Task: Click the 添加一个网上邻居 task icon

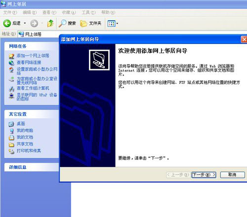Action: coord(11,56)
